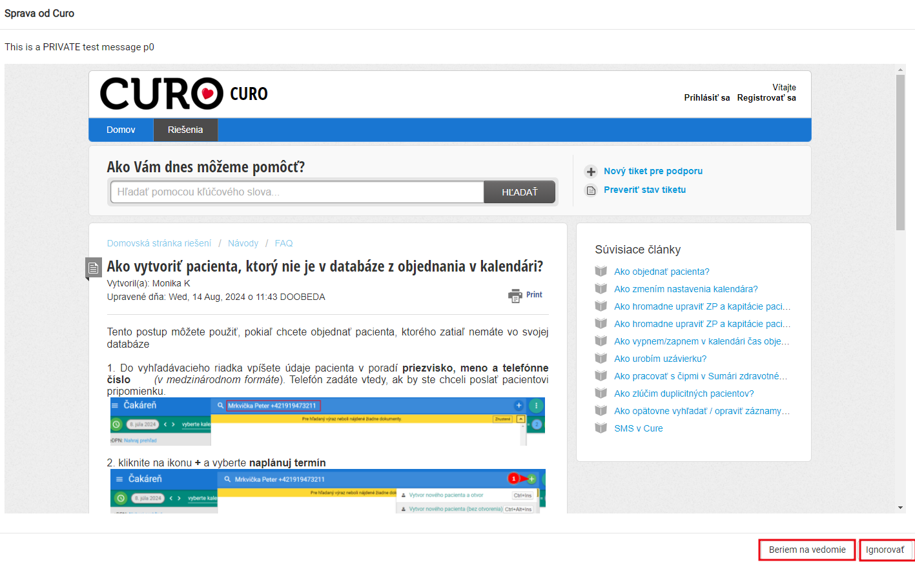Image resolution: width=915 pixels, height=567 pixels.
Task: Open article Ako objednať pacienta?
Action: click(x=662, y=272)
